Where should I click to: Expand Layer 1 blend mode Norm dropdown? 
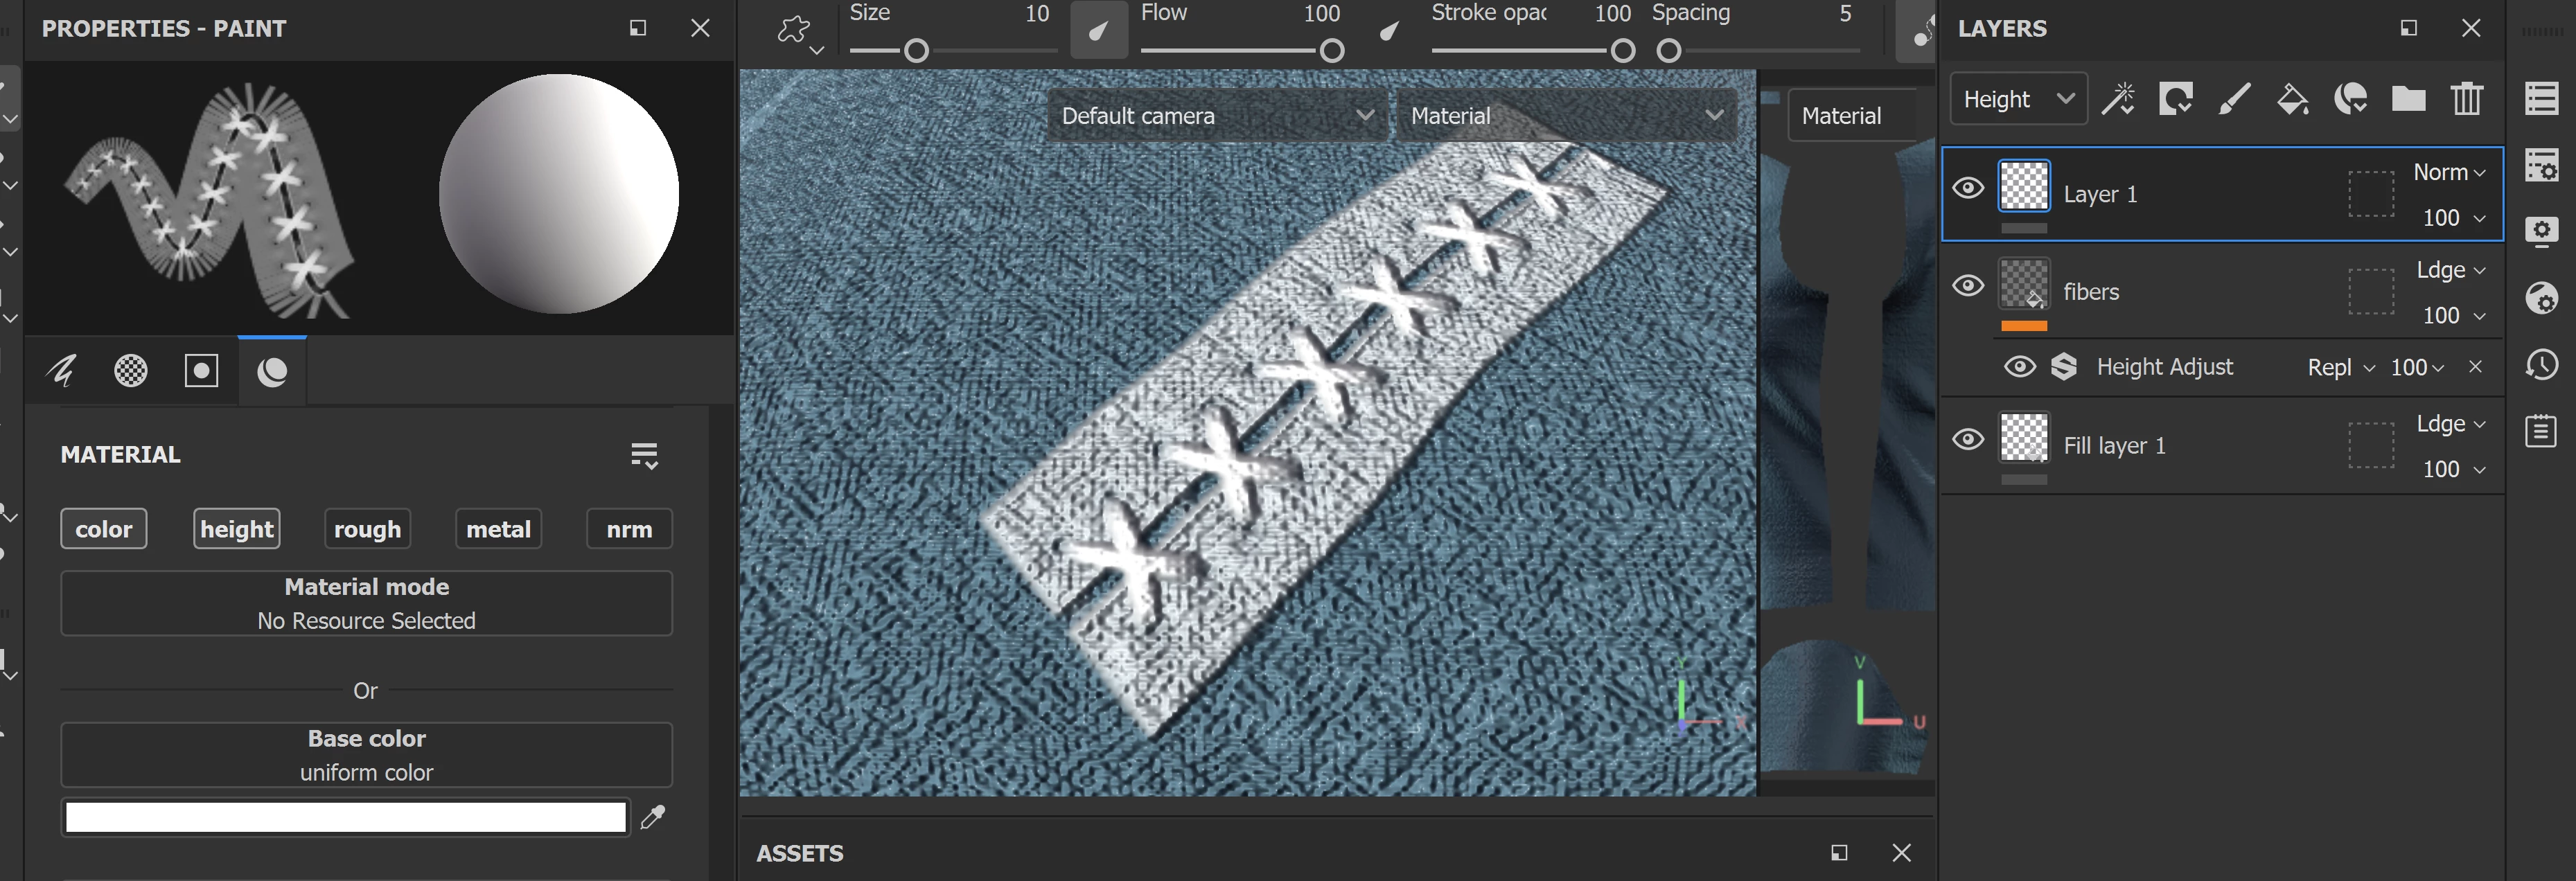[x=2449, y=172]
